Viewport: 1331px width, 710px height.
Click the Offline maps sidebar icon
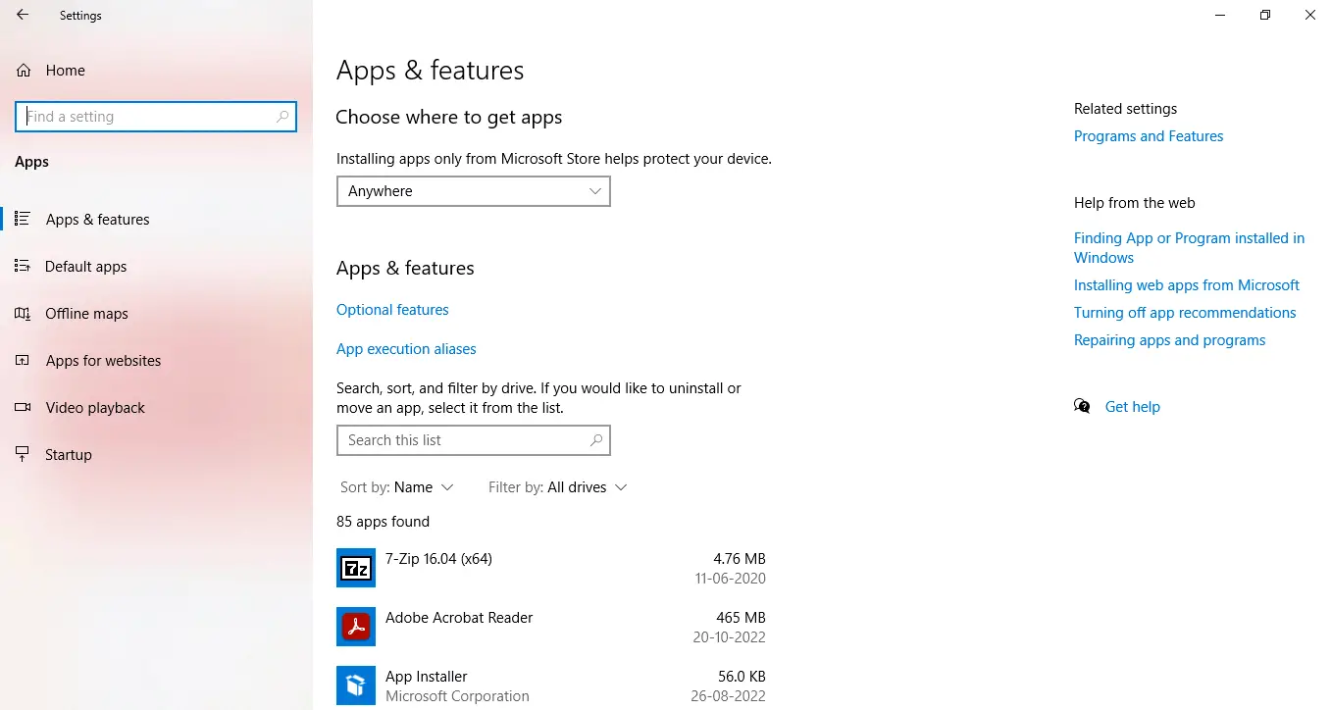pyautogui.click(x=23, y=313)
